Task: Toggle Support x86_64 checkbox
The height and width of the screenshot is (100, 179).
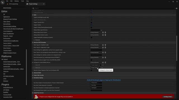Action: click(91, 20)
